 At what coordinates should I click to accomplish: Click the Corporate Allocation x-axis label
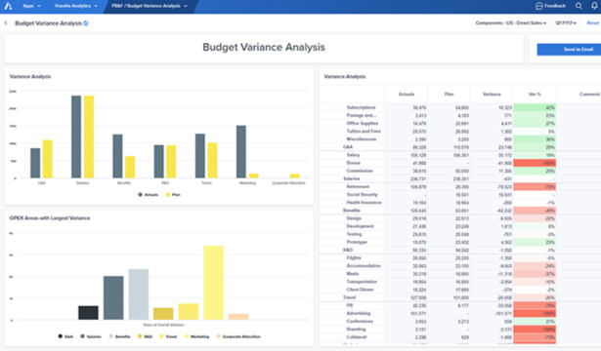(x=288, y=182)
